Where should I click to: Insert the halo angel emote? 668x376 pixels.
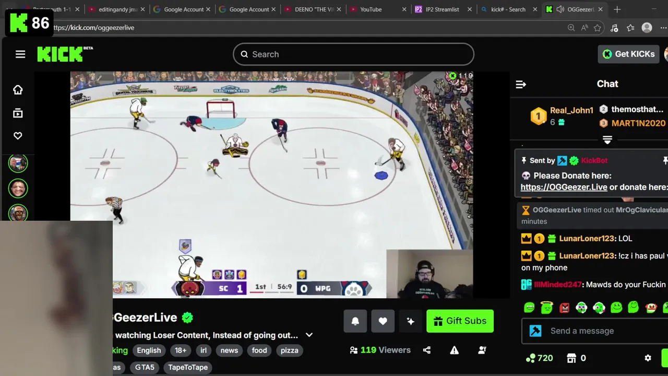tap(546, 308)
